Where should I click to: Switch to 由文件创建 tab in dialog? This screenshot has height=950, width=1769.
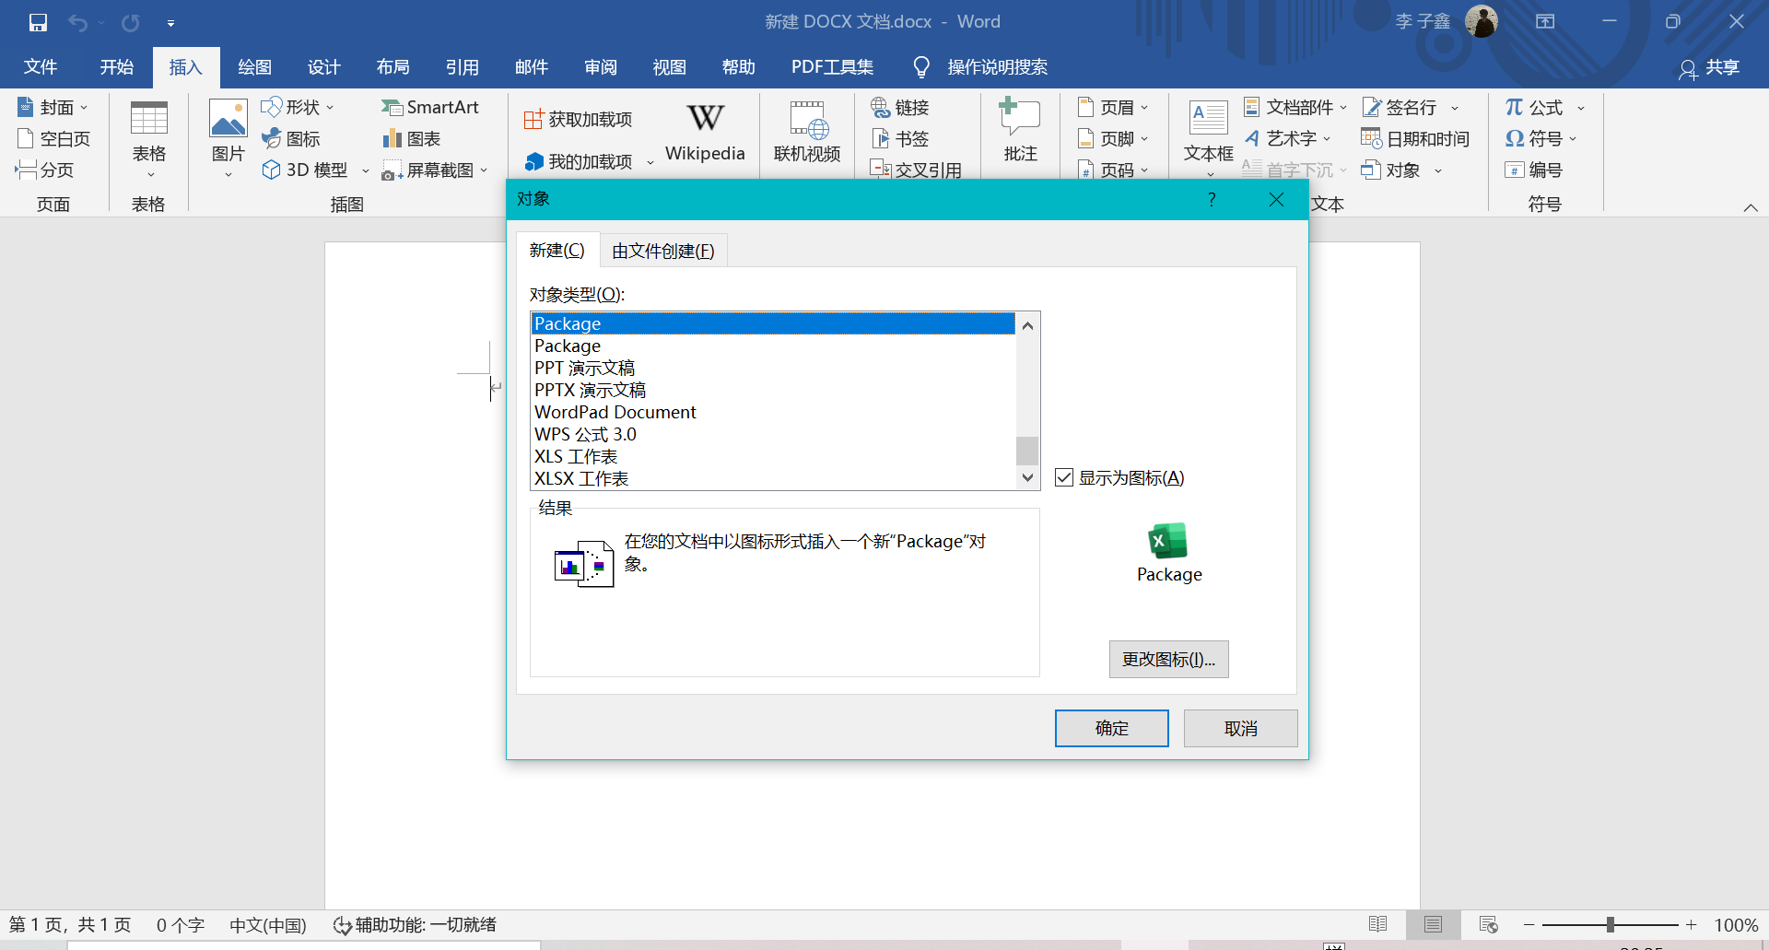[x=663, y=251]
